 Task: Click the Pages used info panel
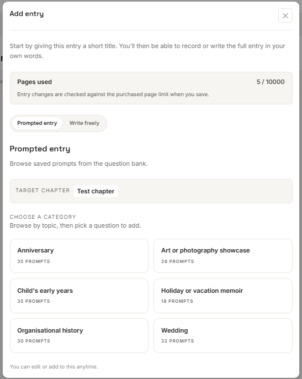point(151,88)
